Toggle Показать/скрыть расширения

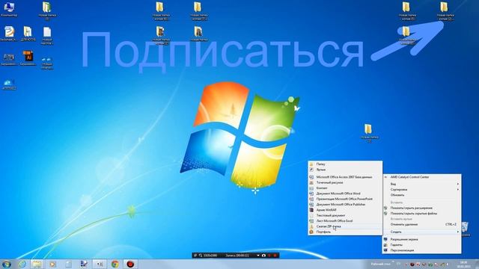(x=421, y=208)
